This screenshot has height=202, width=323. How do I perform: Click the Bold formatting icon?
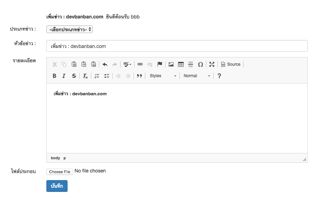coord(54,76)
